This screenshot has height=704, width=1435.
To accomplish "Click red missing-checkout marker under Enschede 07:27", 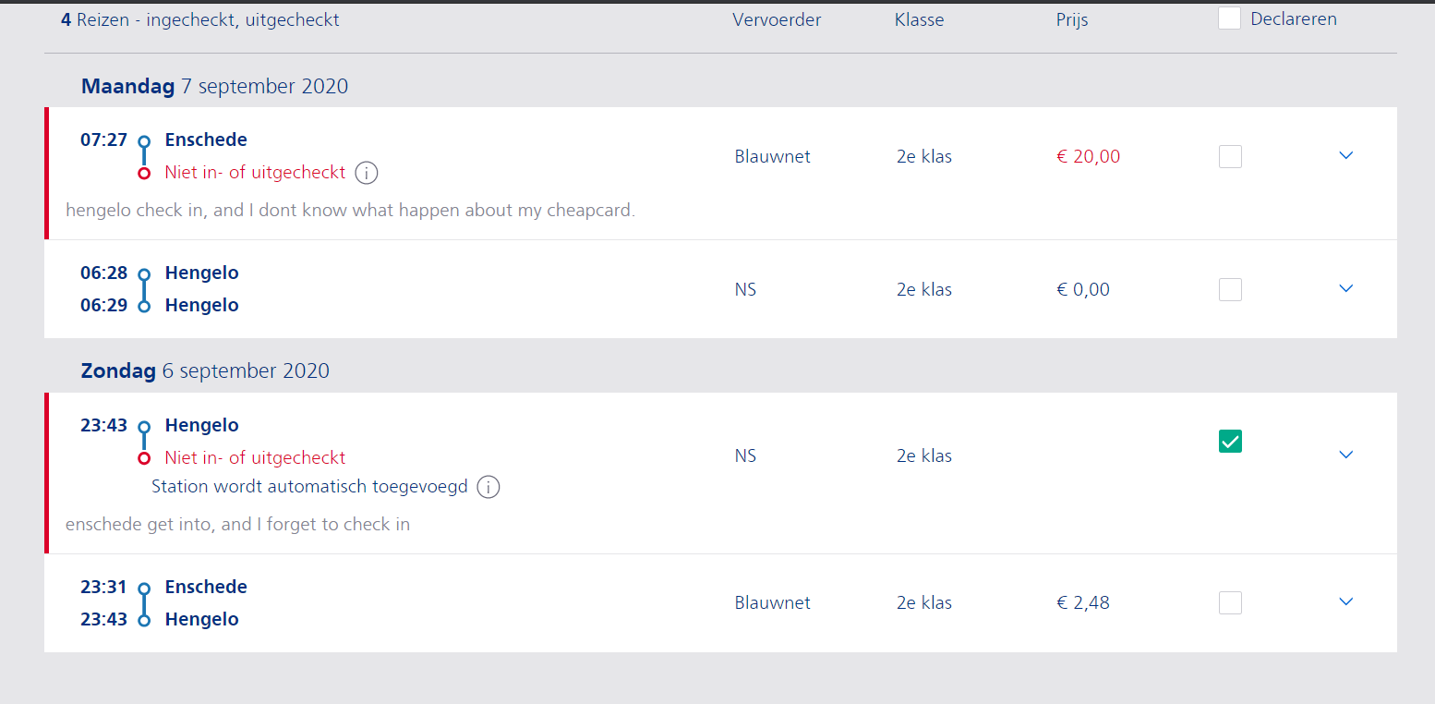I will click(144, 174).
